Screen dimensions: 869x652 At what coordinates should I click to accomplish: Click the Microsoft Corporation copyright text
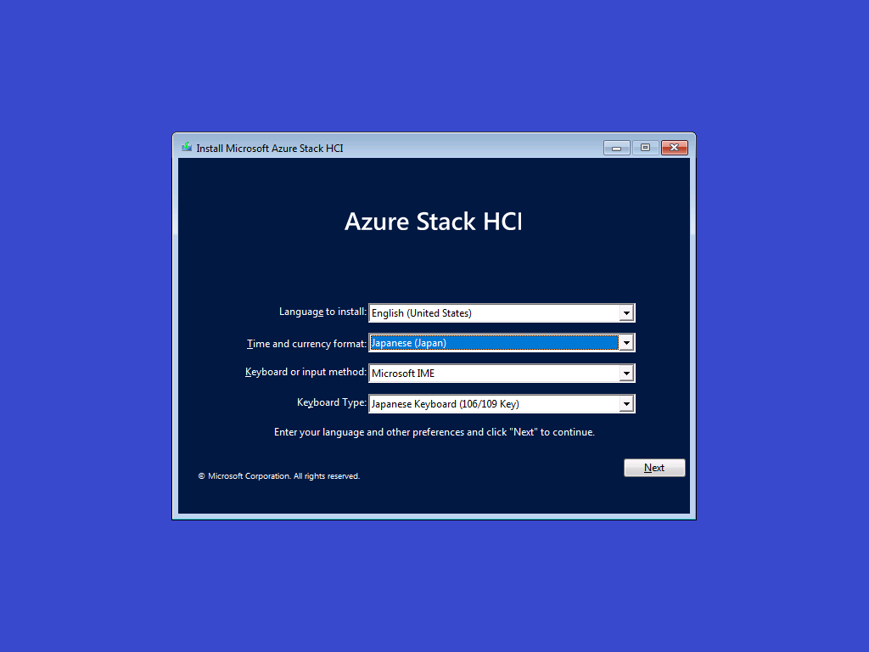click(279, 475)
